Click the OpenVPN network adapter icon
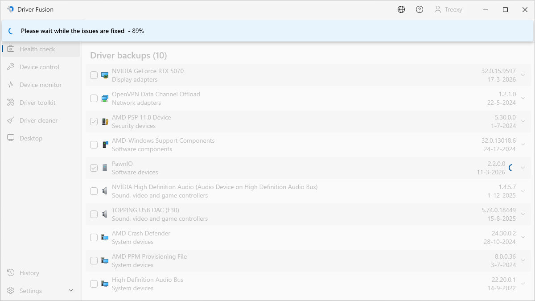535x301 pixels. (x=105, y=99)
